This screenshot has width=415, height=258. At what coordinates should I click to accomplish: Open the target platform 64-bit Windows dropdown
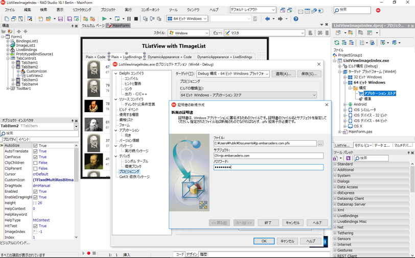[x=187, y=19]
